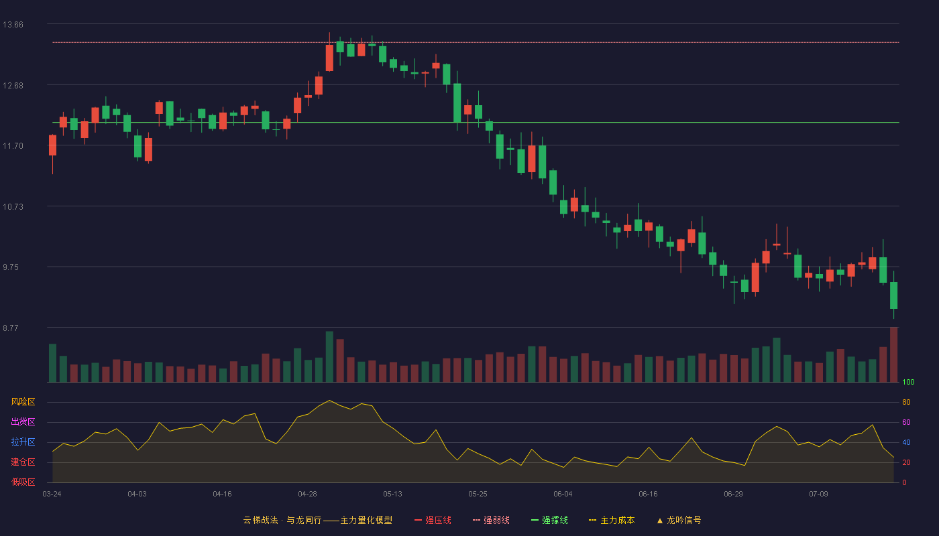This screenshot has height=536, width=939.
Task: Click the 风险区 zone label
Action: click(23, 402)
